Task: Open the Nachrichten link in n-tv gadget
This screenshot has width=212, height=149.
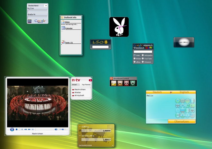Action: pyautogui.click(x=80, y=90)
